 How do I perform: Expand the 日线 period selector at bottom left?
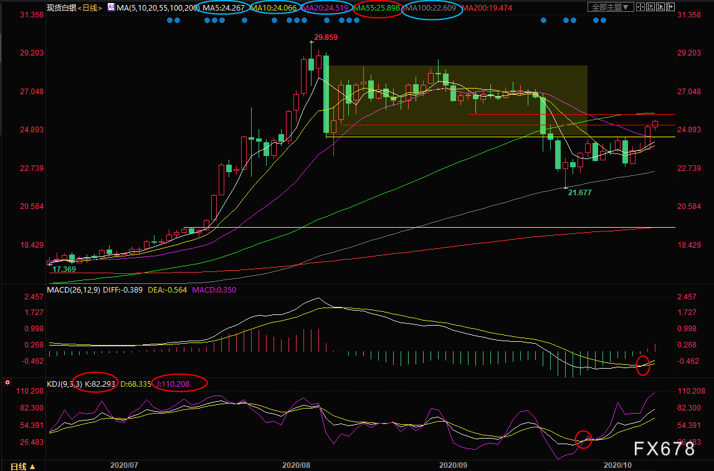(24, 466)
